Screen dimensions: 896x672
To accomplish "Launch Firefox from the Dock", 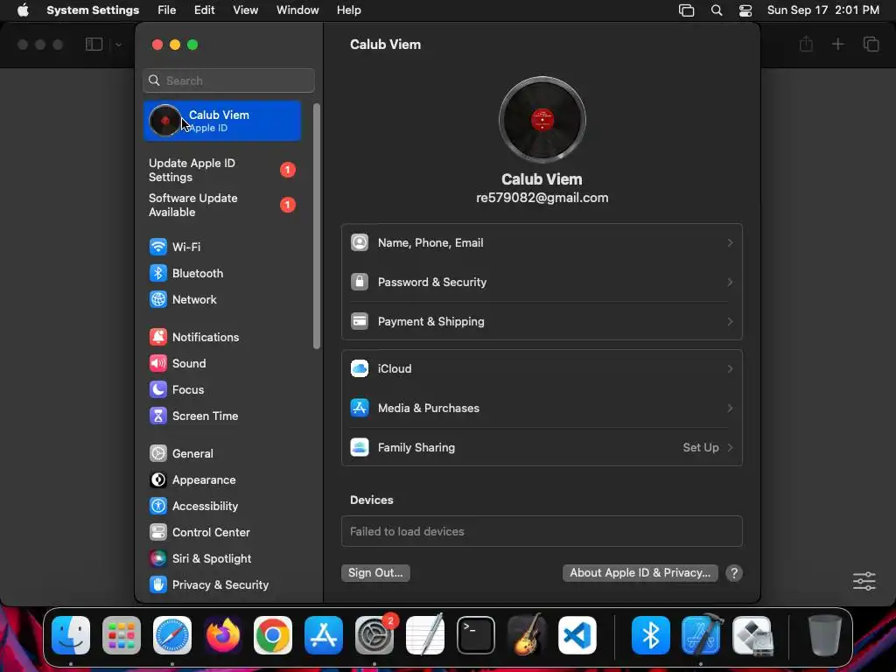I will 223,635.
